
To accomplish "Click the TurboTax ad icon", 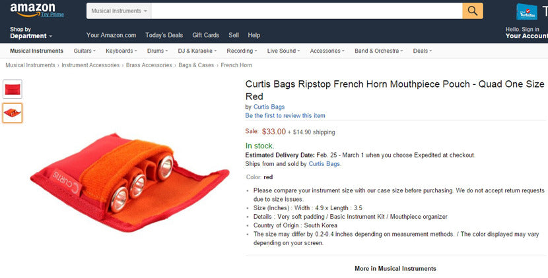I will point(528,11).
